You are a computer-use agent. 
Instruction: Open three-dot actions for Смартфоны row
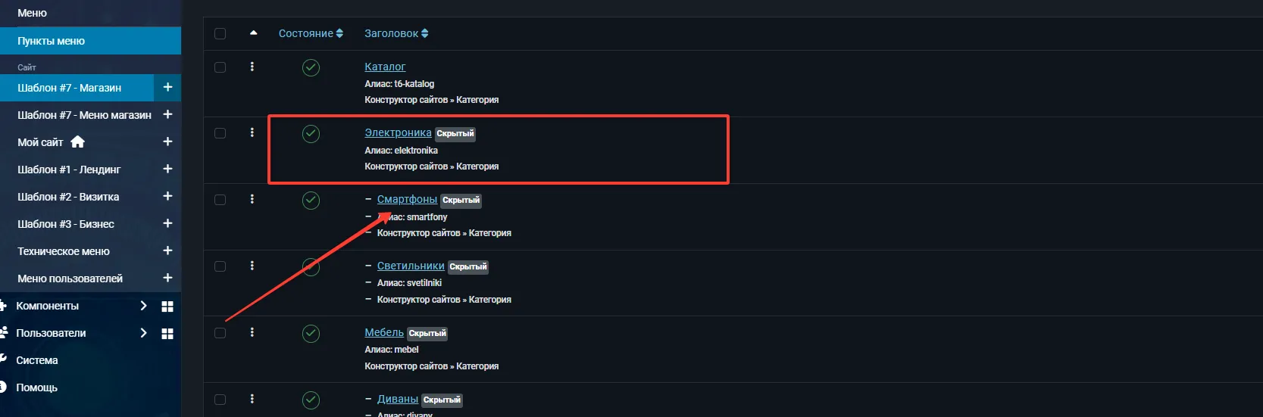pyautogui.click(x=252, y=200)
